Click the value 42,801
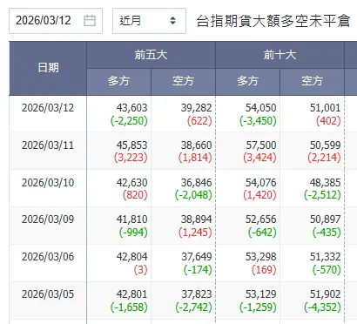 pos(131,294)
